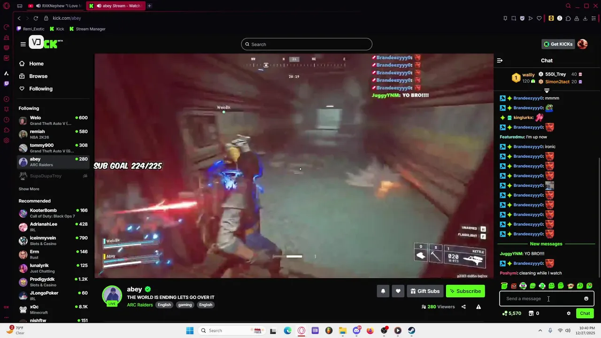
Task: View the 5,570 channel points balance
Action: coord(511,313)
